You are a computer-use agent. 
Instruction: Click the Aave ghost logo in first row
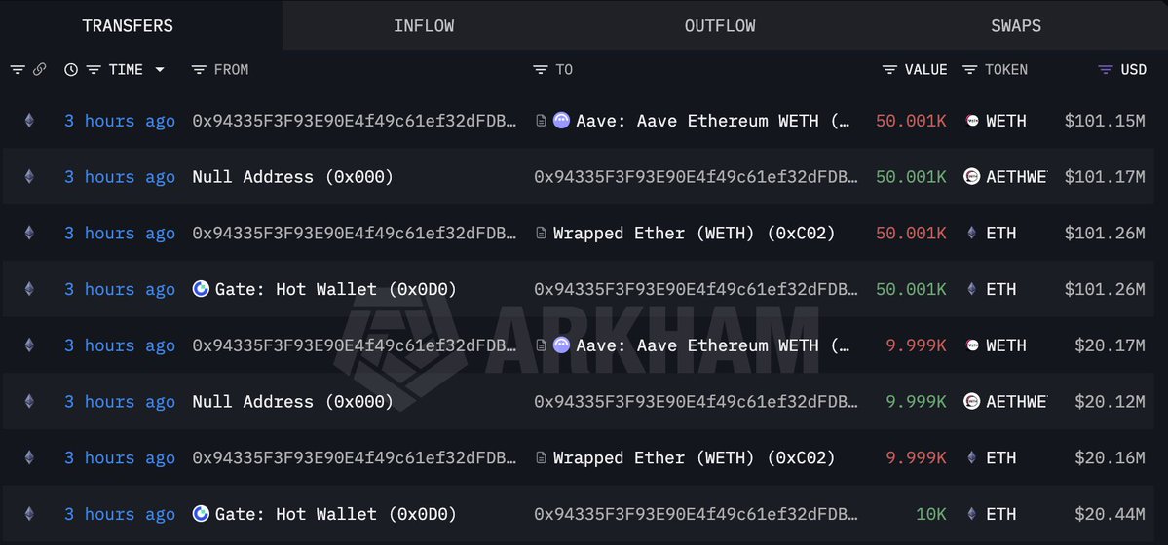(561, 121)
